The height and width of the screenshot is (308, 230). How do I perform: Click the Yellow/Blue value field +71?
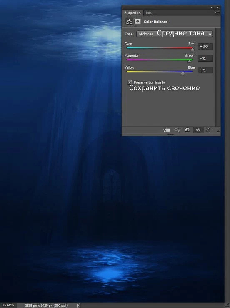click(205, 70)
